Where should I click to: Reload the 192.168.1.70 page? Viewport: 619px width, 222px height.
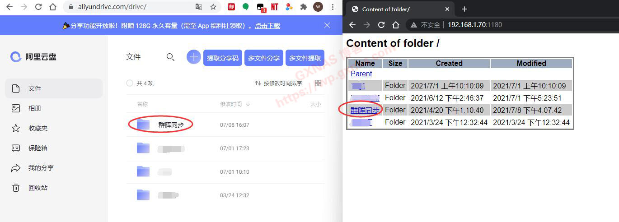click(381, 25)
